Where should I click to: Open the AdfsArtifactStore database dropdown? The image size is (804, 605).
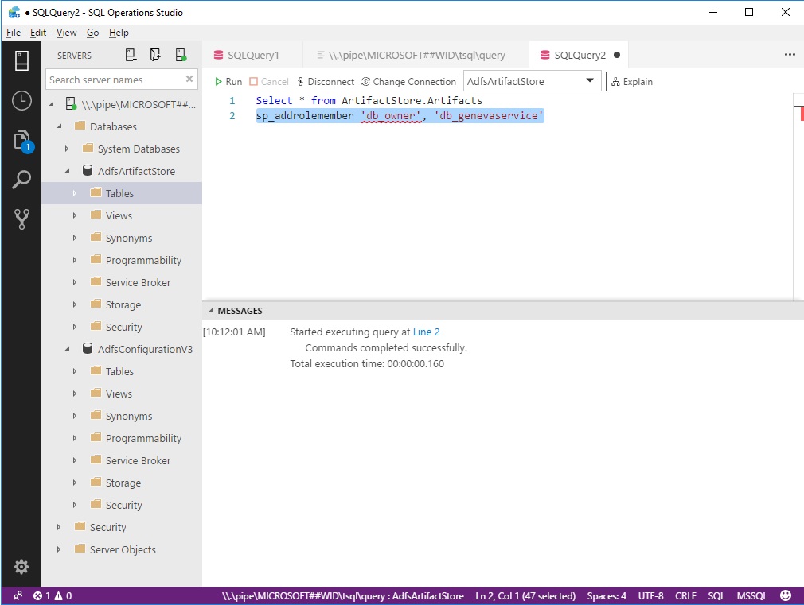[x=533, y=81]
